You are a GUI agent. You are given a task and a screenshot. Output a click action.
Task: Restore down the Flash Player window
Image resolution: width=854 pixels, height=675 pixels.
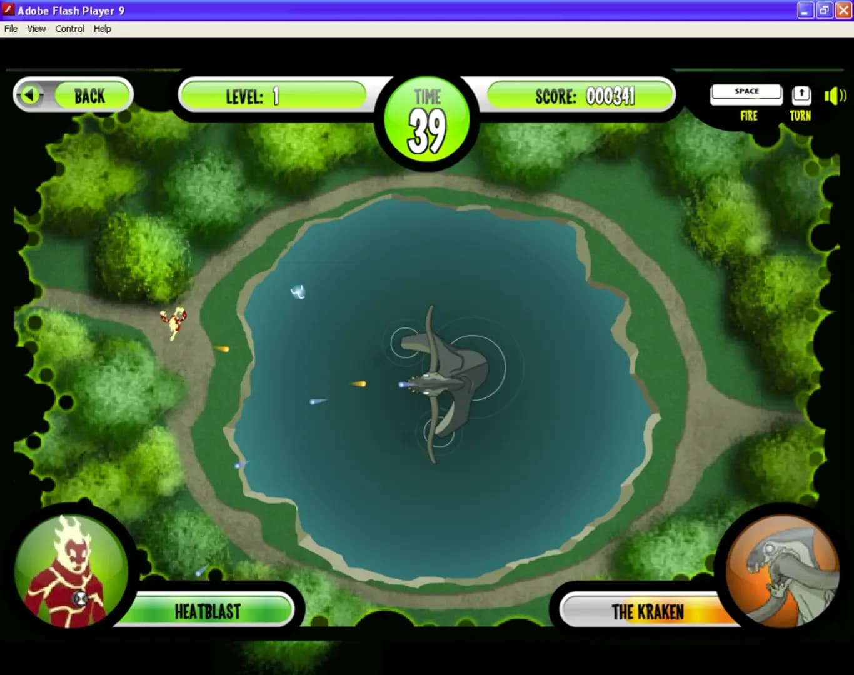pos(825,10)
